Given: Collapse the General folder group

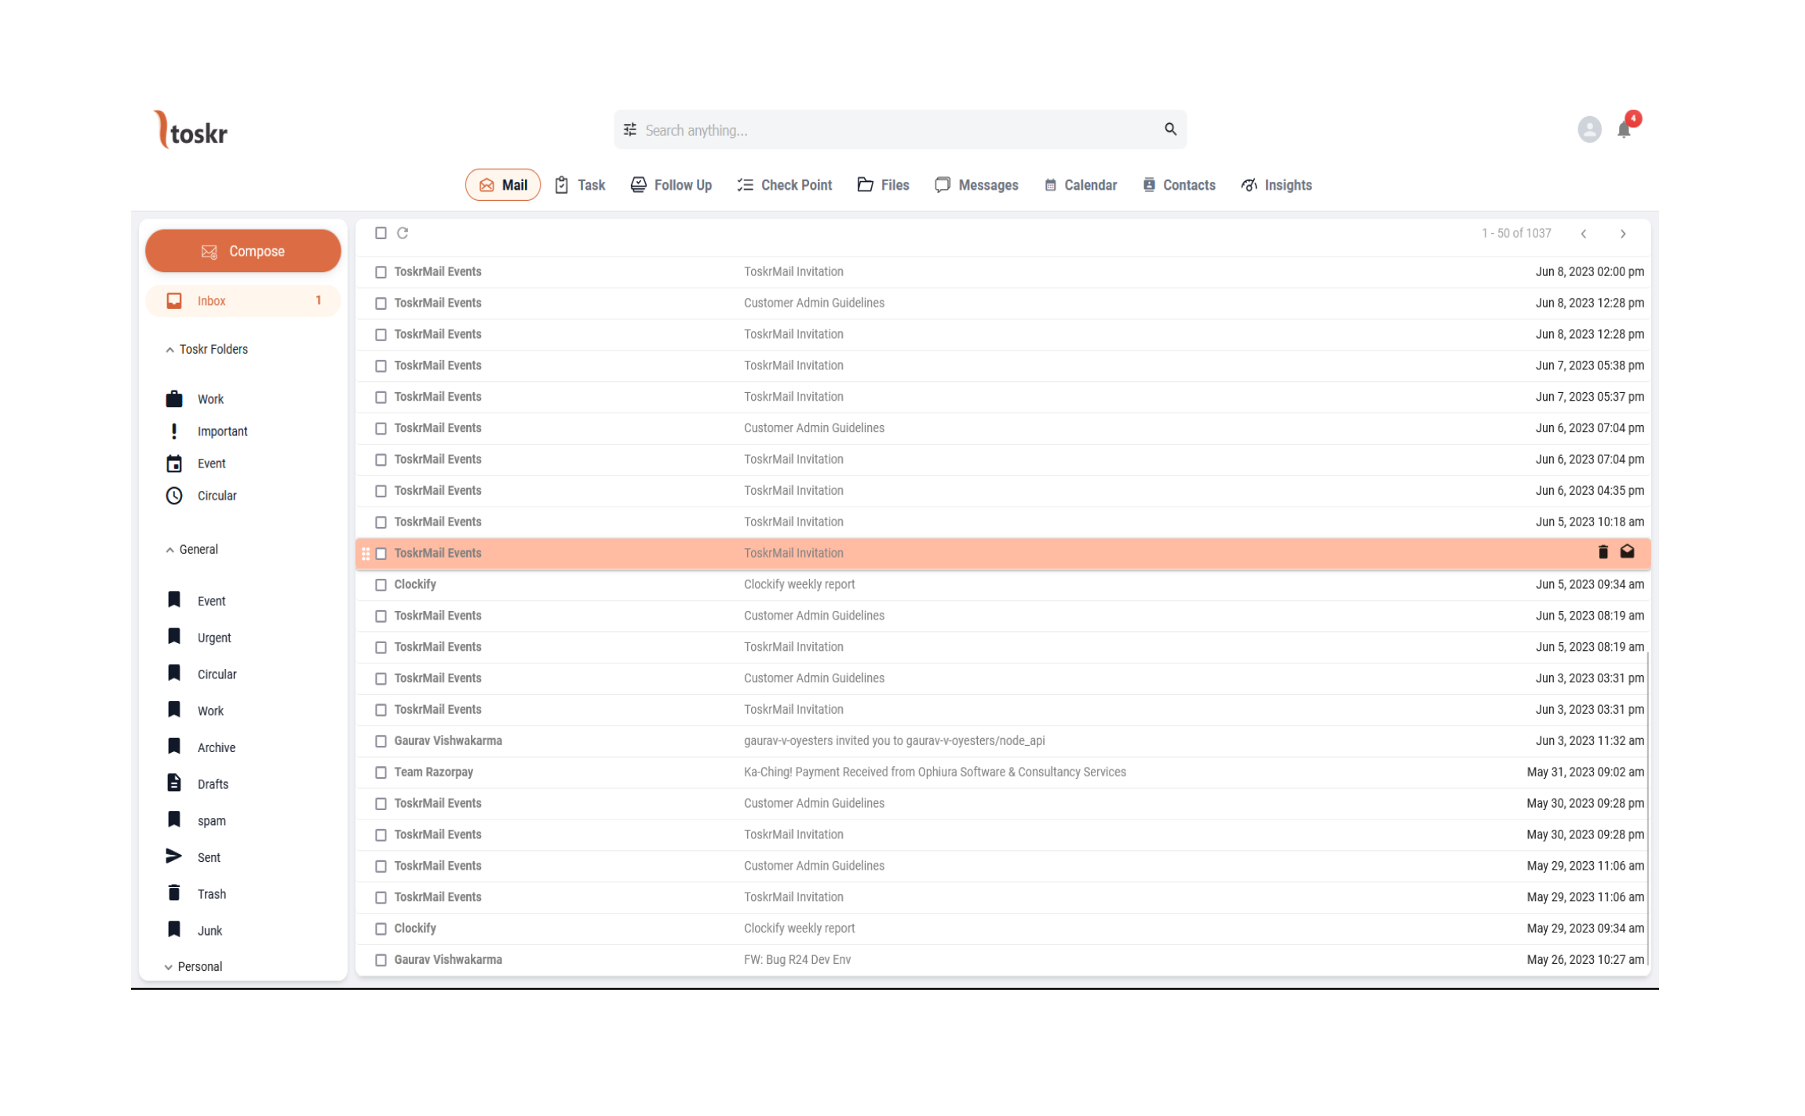Looking at the screenshot, I should coord(170,550).
